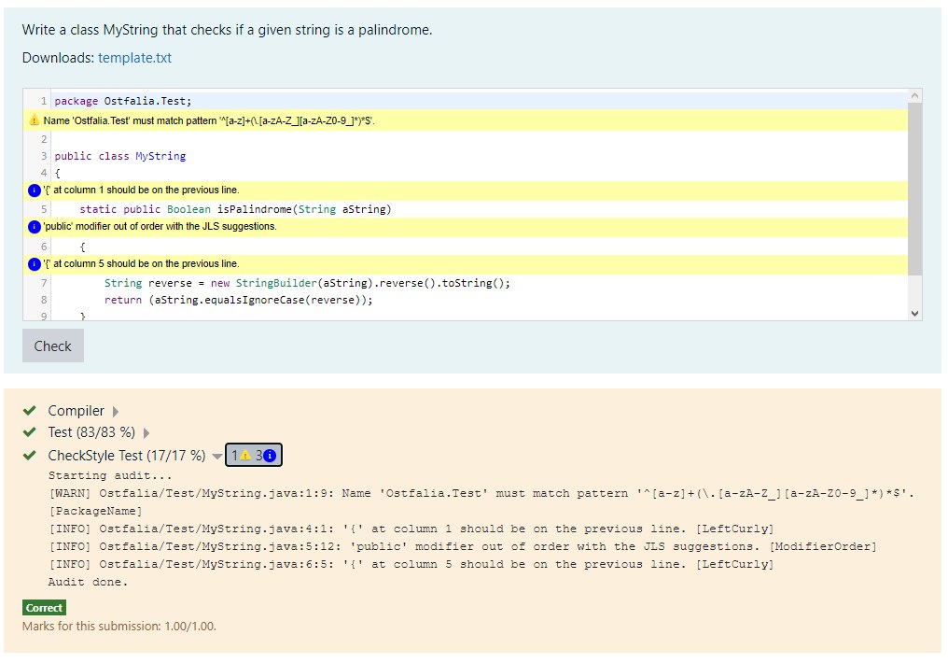Click the Check button
This screenshot has height=663, width=948.
pos(52,346)
